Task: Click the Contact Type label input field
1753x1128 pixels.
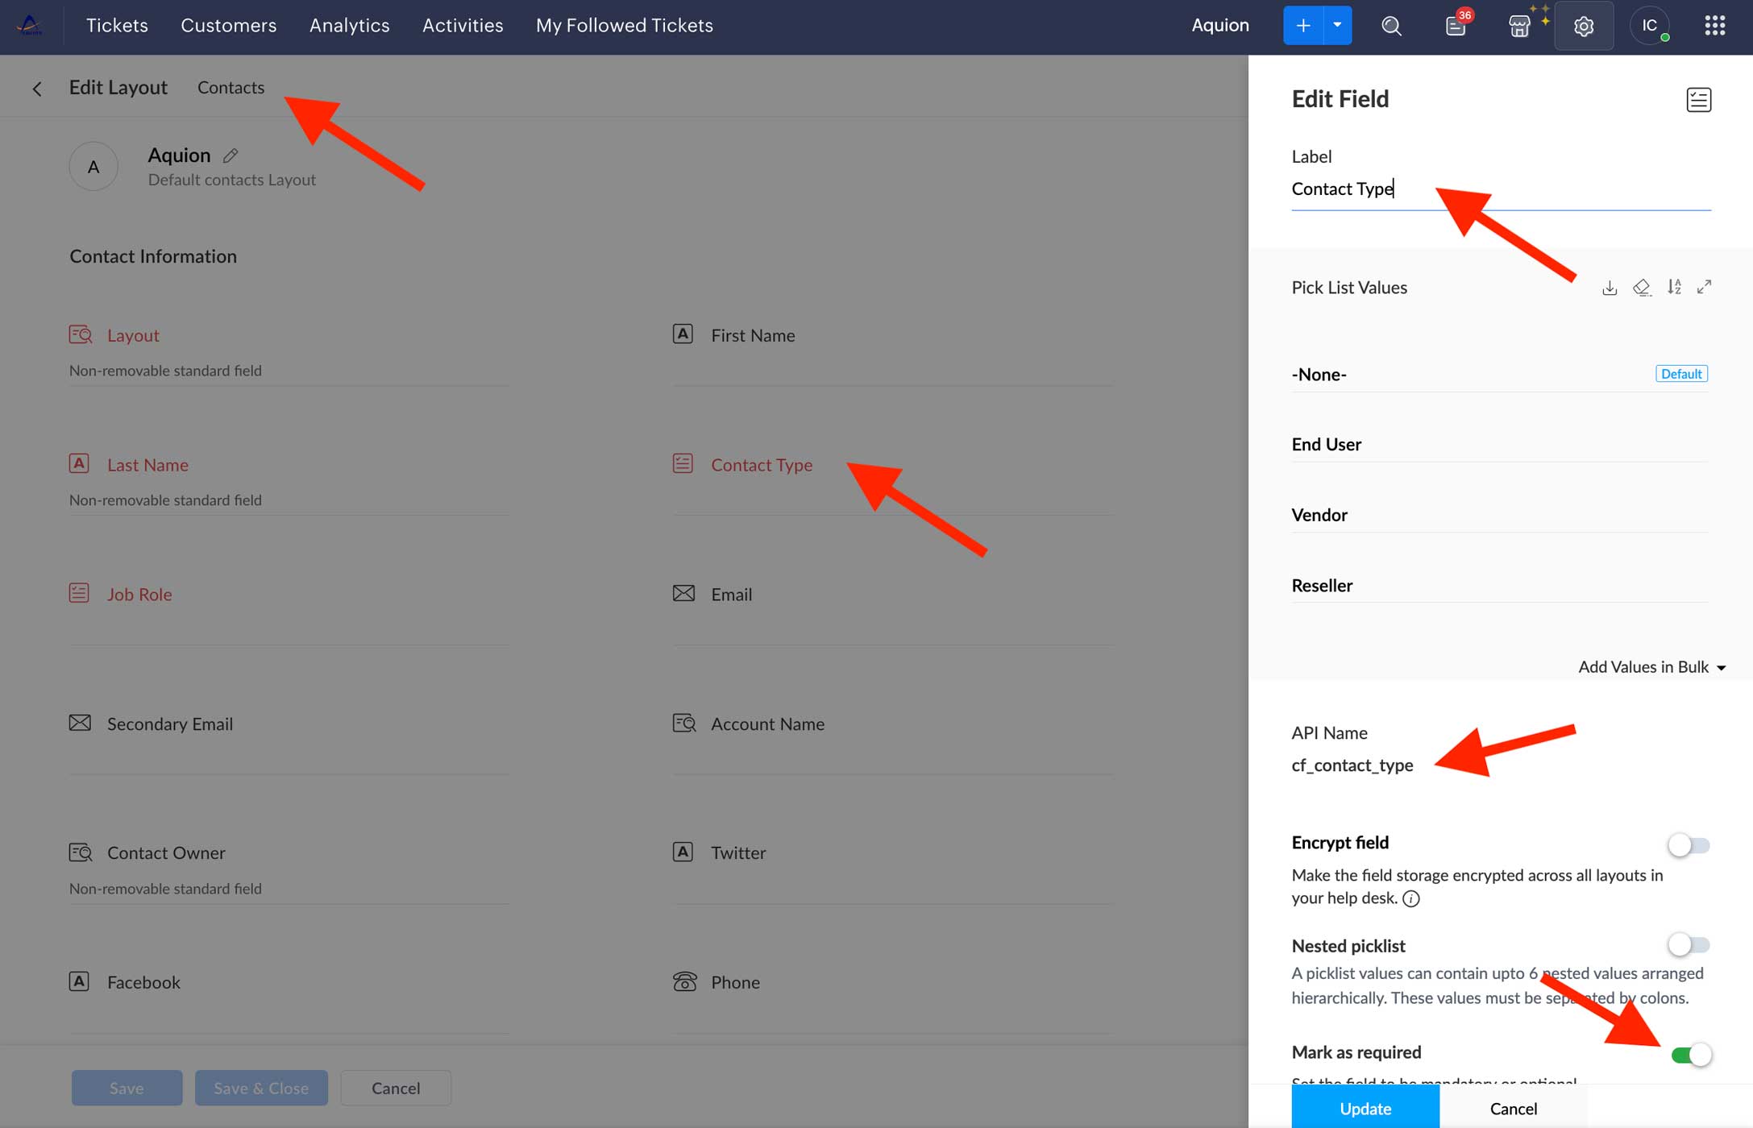Action: 1499,189
